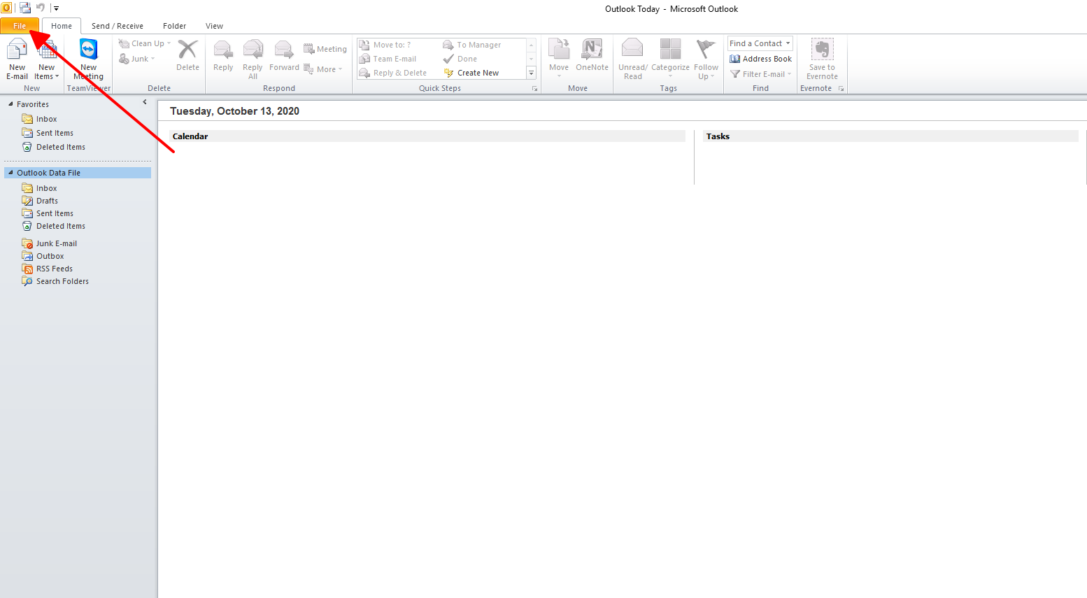Open the Follow Up flag menu

tap(706, 60)
